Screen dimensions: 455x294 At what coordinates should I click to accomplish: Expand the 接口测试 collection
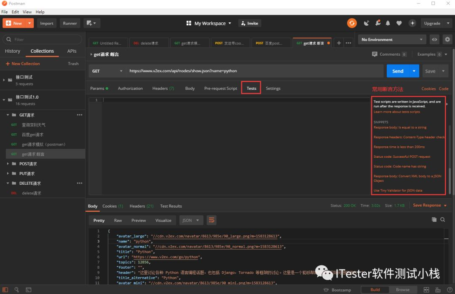(4, 80)
